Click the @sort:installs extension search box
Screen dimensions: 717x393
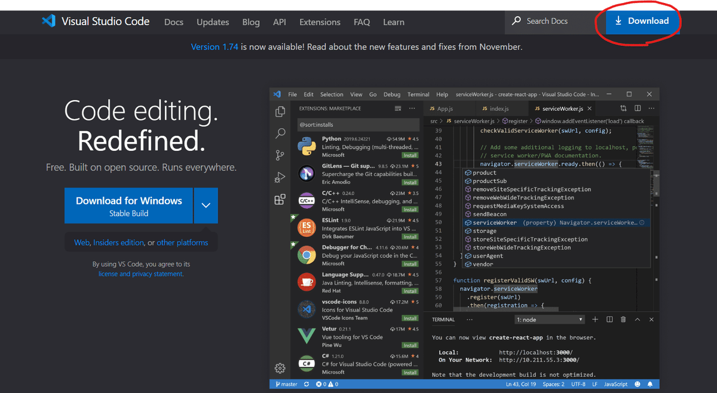[x=358, y=125]
